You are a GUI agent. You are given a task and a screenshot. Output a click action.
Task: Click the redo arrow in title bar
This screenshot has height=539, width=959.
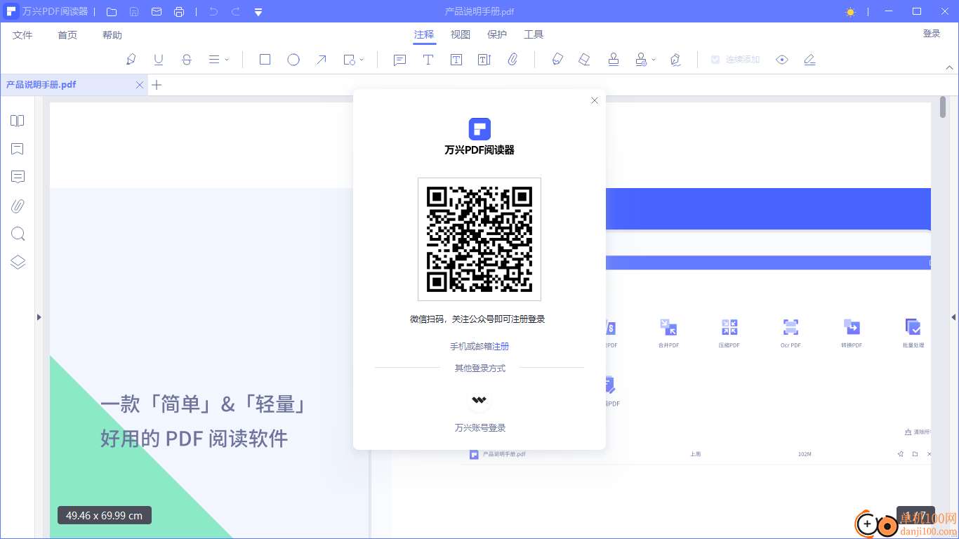click(236, 12)
